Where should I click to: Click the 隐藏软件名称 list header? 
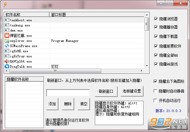click(x=24, y=79)
